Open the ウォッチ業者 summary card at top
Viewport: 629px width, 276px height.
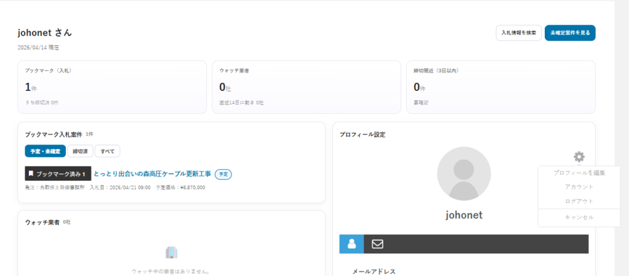[x=307, y=87]
